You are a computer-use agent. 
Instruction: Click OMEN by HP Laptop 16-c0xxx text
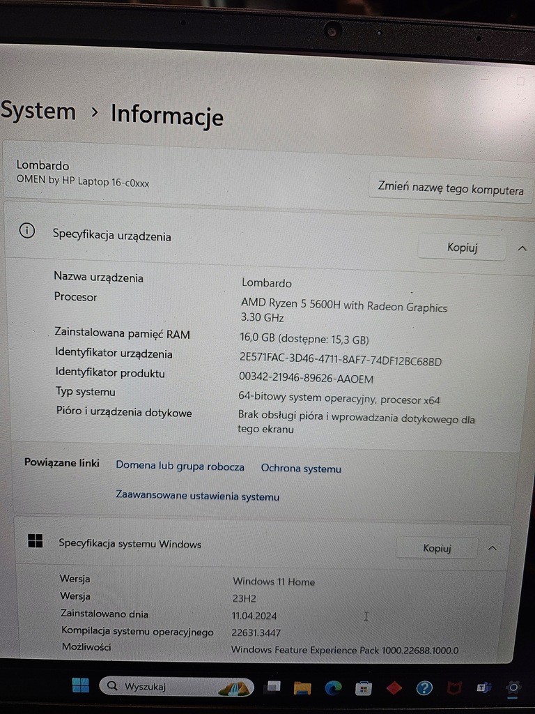click(83, 181)
